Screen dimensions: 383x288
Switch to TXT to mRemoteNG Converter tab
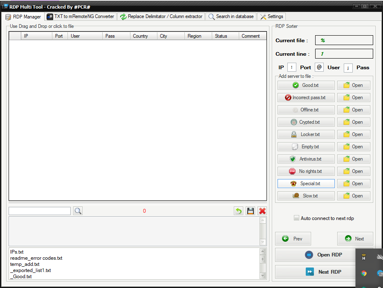click(81, 16)
